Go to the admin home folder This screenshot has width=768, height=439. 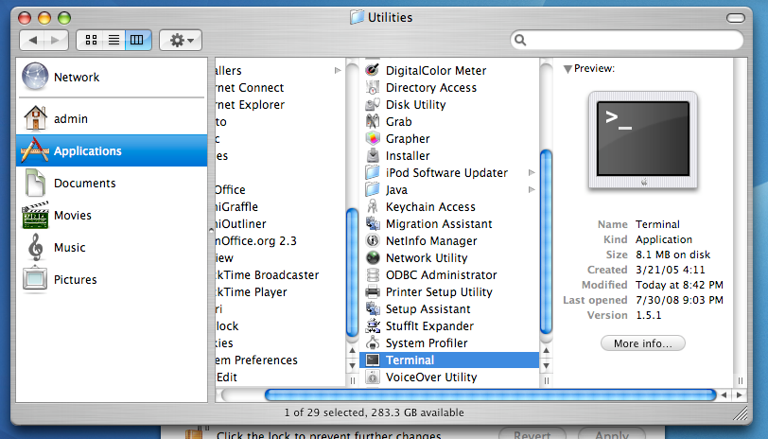click(x=112, y=118)
